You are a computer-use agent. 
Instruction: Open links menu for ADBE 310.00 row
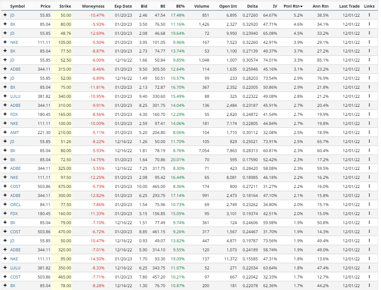(369, 105)
